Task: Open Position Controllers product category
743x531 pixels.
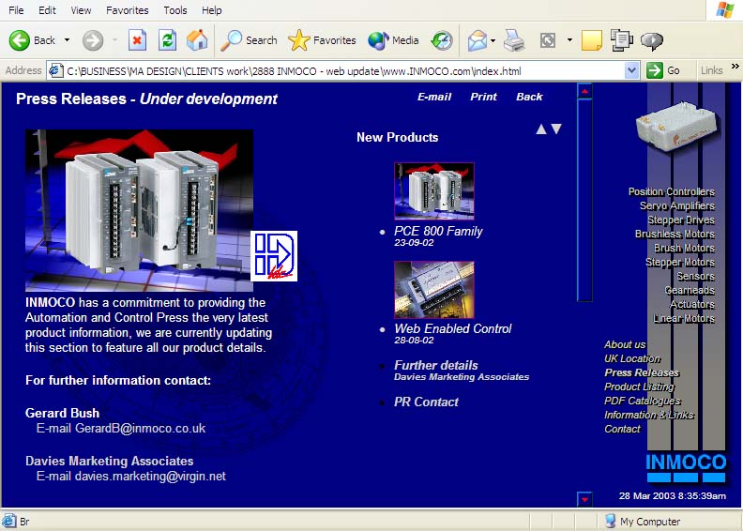Action: click(x=672, y=191)
